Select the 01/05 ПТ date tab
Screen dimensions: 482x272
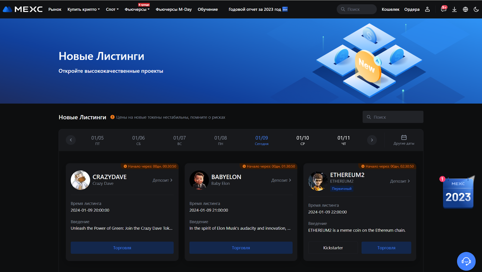click(x=97, y=140)
